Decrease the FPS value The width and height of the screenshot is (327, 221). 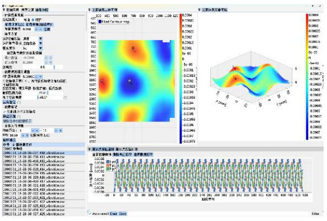(23, 136)
